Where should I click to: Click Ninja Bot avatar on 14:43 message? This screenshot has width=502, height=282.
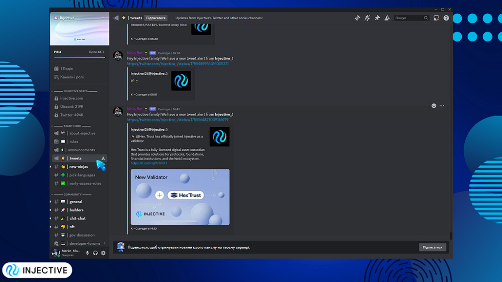(118, 112)
